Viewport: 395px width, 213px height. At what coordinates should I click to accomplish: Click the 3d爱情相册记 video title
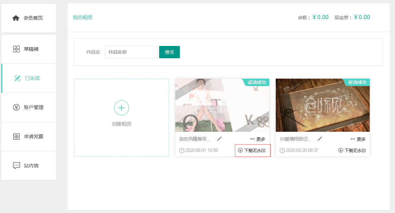pos(296,139)
